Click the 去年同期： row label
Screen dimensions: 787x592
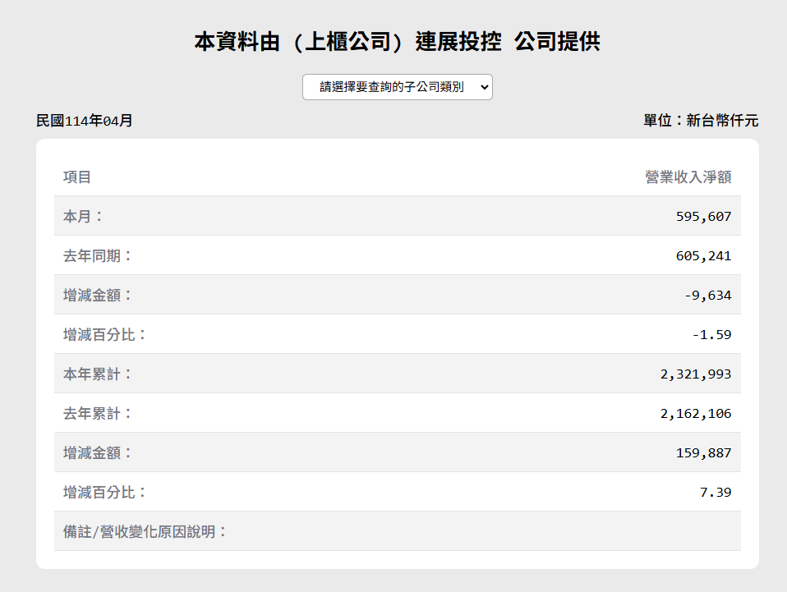(98, 256)
